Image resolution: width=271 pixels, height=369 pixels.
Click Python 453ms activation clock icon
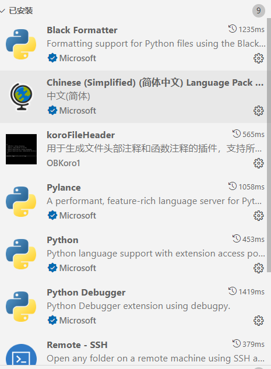(237, 238)
